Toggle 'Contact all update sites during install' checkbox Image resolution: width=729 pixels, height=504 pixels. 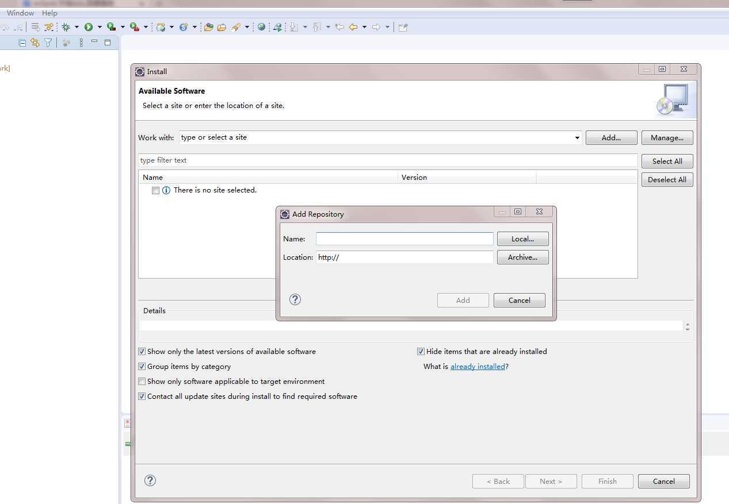point(142,397)
